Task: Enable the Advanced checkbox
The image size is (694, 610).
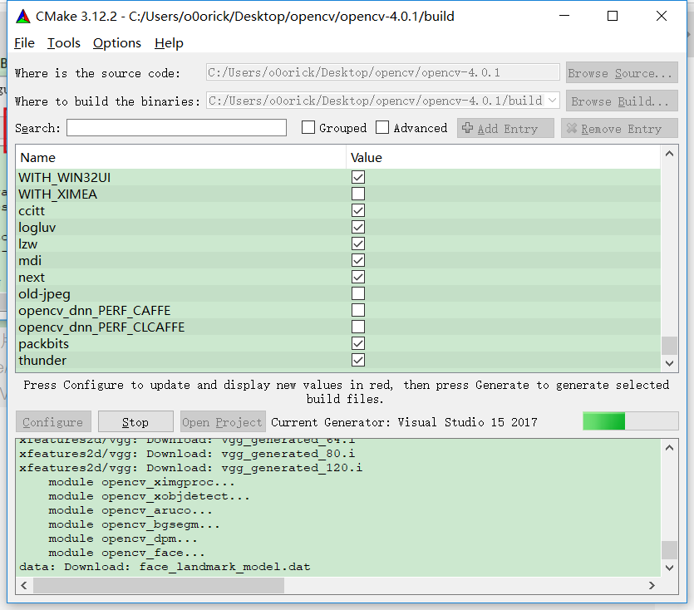Action: pos(382,127)
